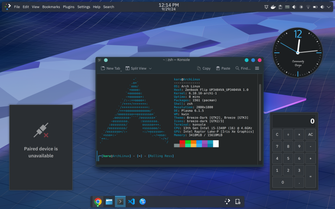Click the battery tray icon
Viewport: 335px width, 209px height.
(315, 7)
